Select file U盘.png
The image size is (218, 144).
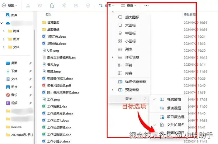coord(50,51)
